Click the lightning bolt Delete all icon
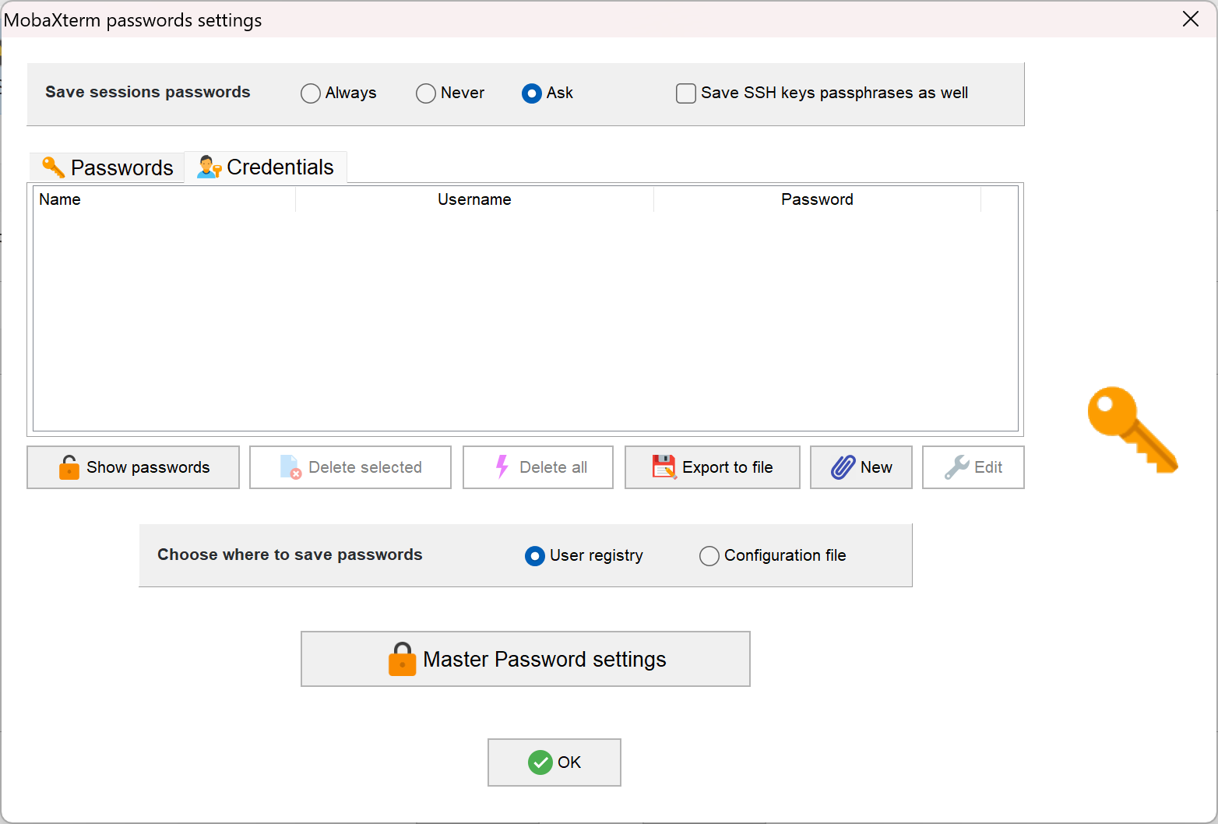Image resolution: width=1218 pixels, height=824 pixels. click(x=502, y=467)
